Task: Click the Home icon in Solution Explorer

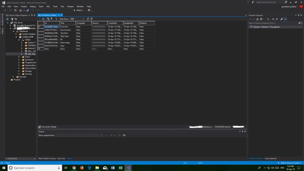Action: [257, 19]
